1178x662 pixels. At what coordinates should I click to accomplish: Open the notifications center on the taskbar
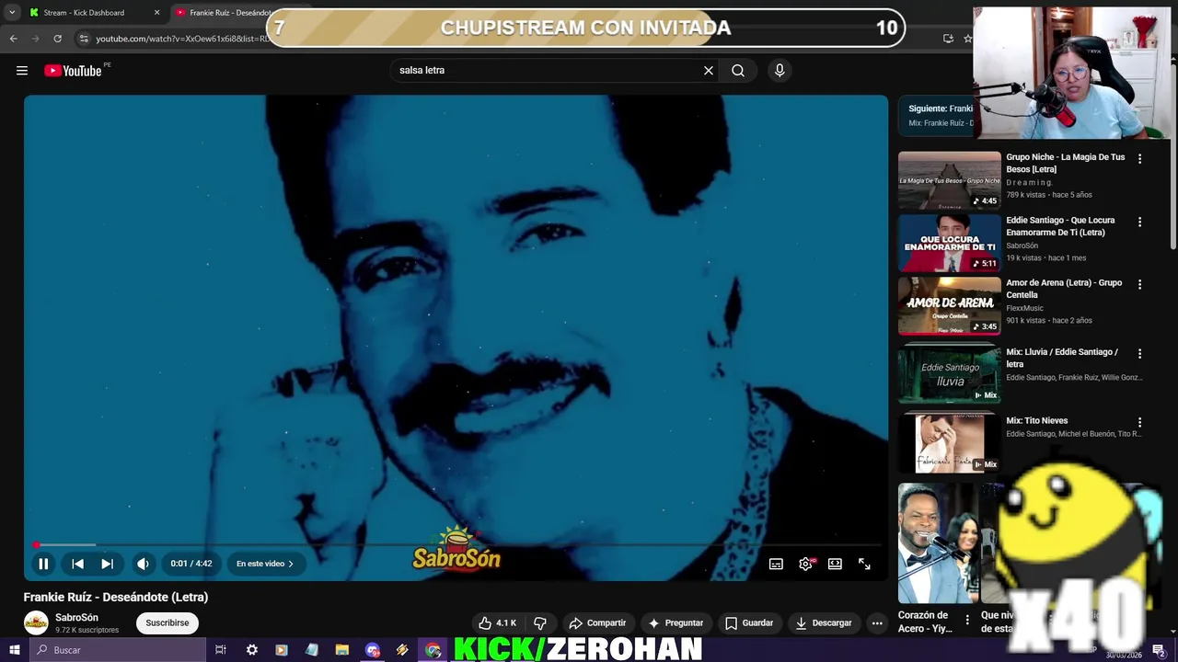click(x=1159, y=650)
